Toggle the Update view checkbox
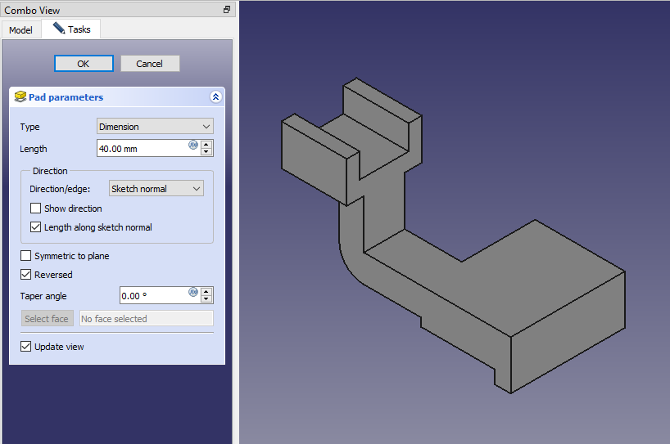The height and width of the screenshot is (444, 670). [26, 347]
